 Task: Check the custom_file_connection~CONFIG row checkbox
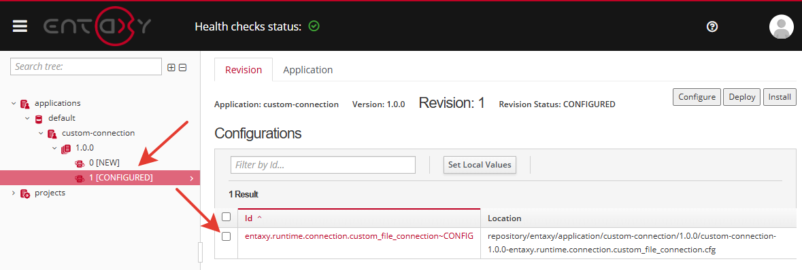click(226, 236)
